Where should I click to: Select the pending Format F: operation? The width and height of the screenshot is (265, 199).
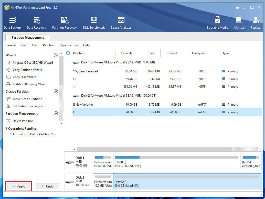33,134
